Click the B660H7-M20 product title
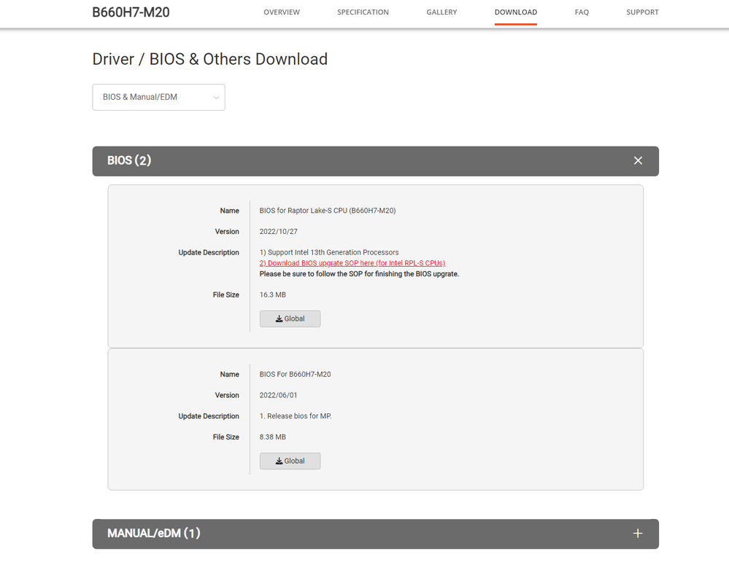 pos(131,12)
